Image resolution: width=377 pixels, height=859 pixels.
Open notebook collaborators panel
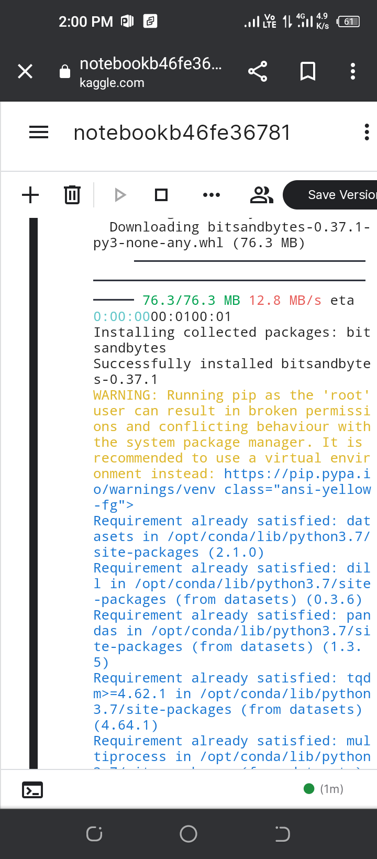click(x=261, y=195)
